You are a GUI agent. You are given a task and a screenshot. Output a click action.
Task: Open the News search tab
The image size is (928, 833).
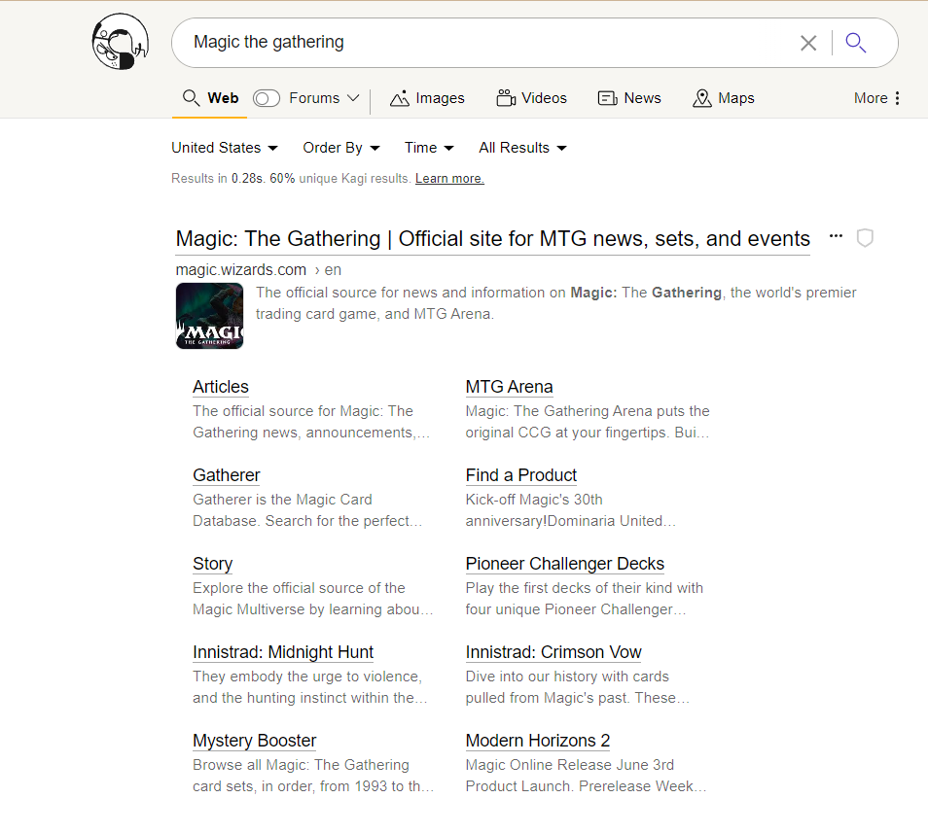click(x=629, y=98)
